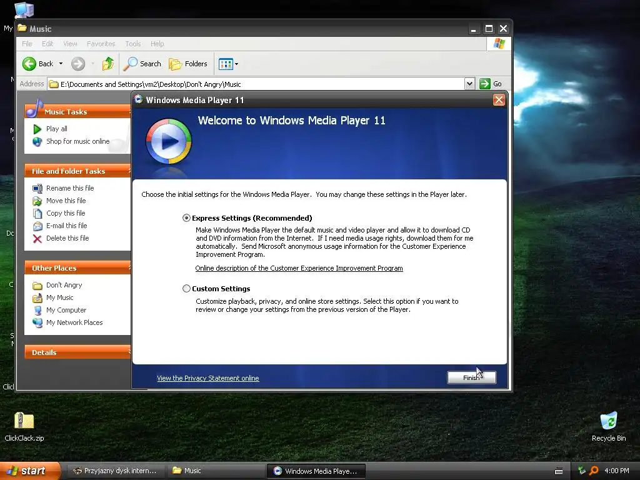Click the magnifier icon in system tray
640x480 pixels.
[594, 471]
